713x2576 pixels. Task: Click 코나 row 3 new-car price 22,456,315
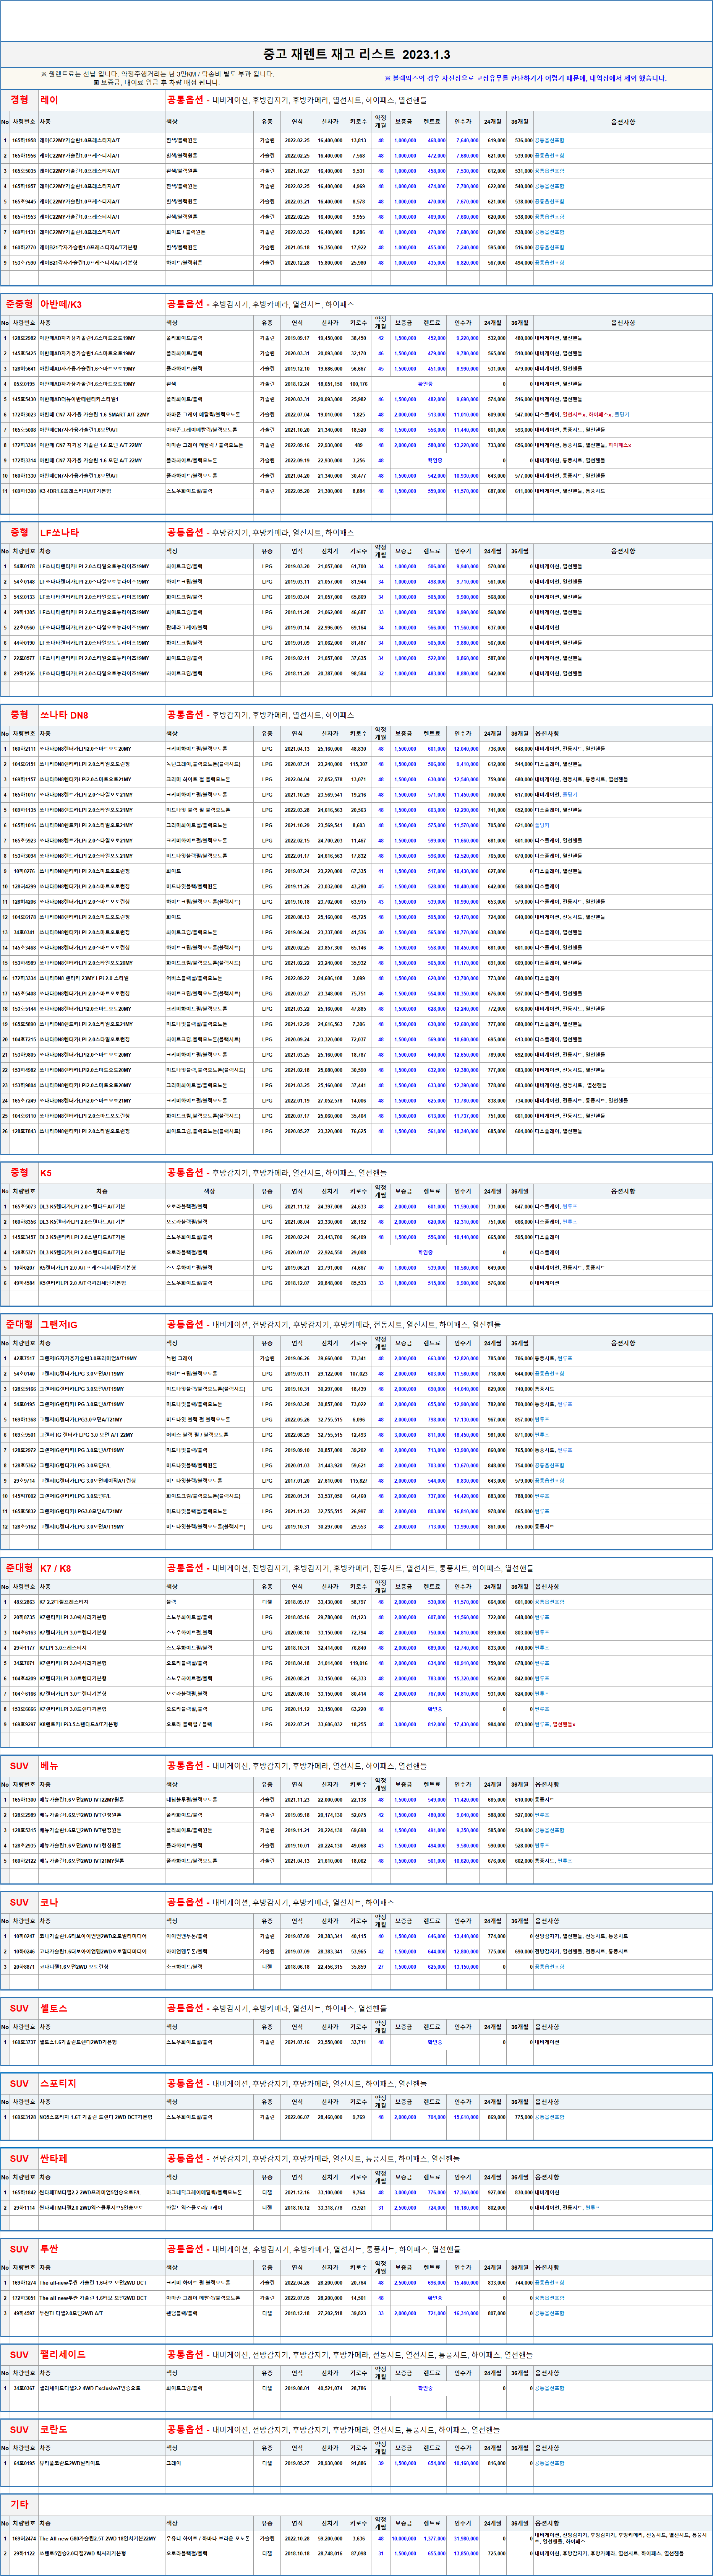tap(329, 1967)
